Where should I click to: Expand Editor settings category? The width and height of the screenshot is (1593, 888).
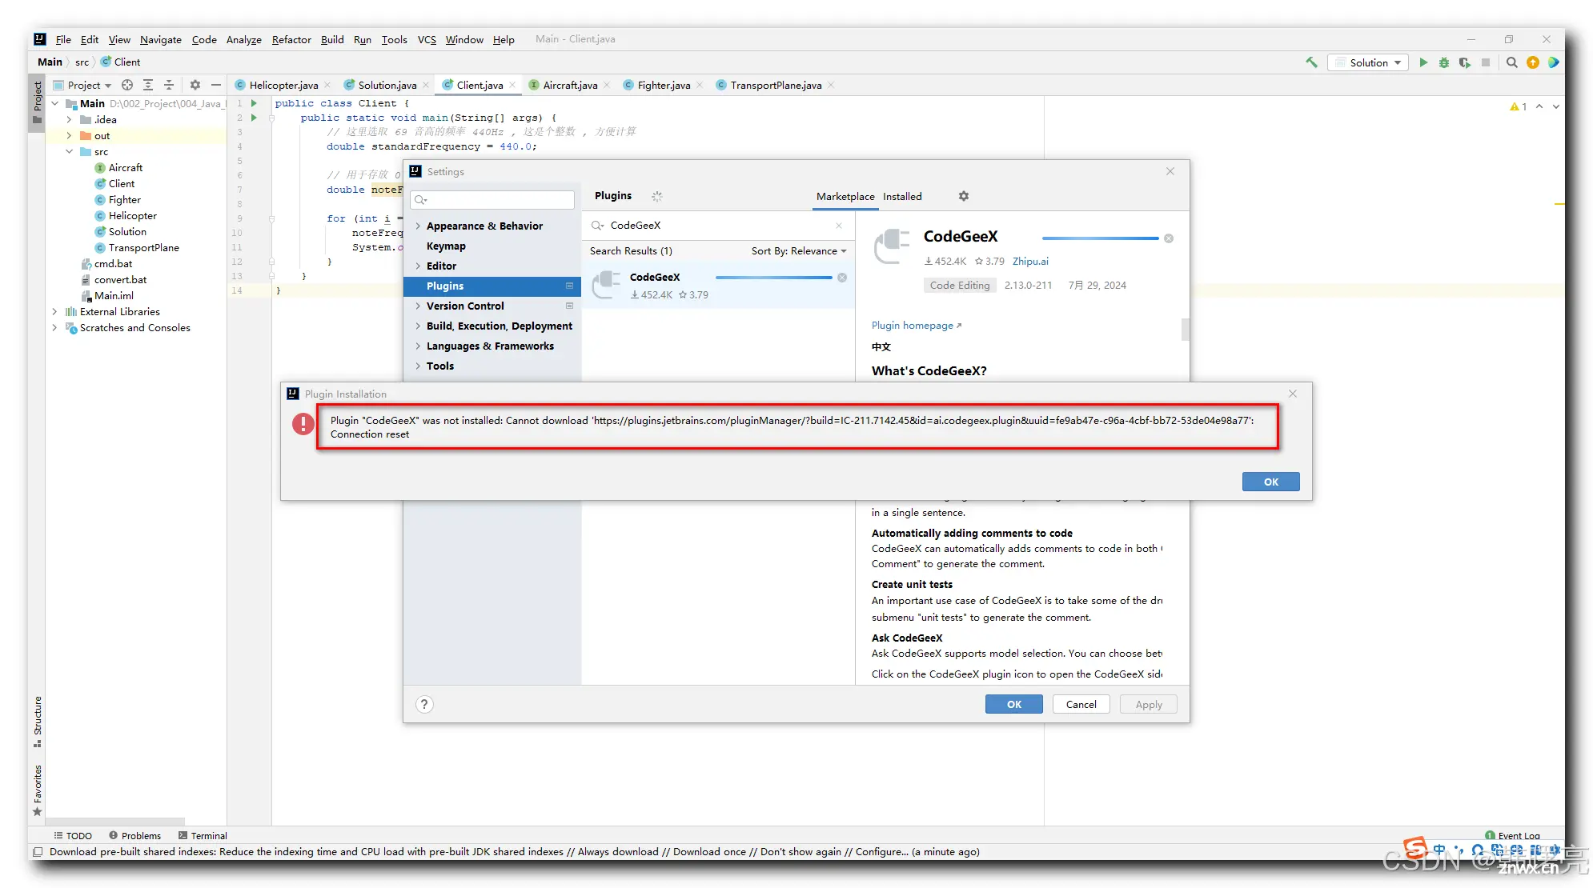click(x=418, y=266)
